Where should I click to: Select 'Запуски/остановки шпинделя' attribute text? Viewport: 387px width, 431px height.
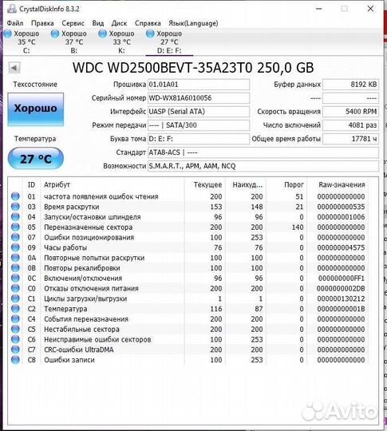[x=93, y=217]
